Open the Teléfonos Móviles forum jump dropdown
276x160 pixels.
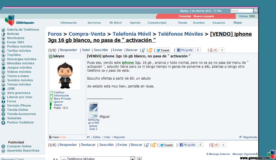(97, 158)
